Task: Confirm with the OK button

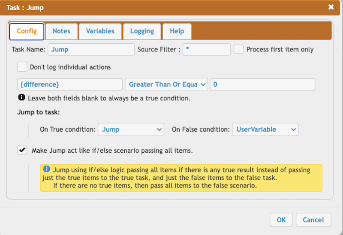Action: point(281,220)
